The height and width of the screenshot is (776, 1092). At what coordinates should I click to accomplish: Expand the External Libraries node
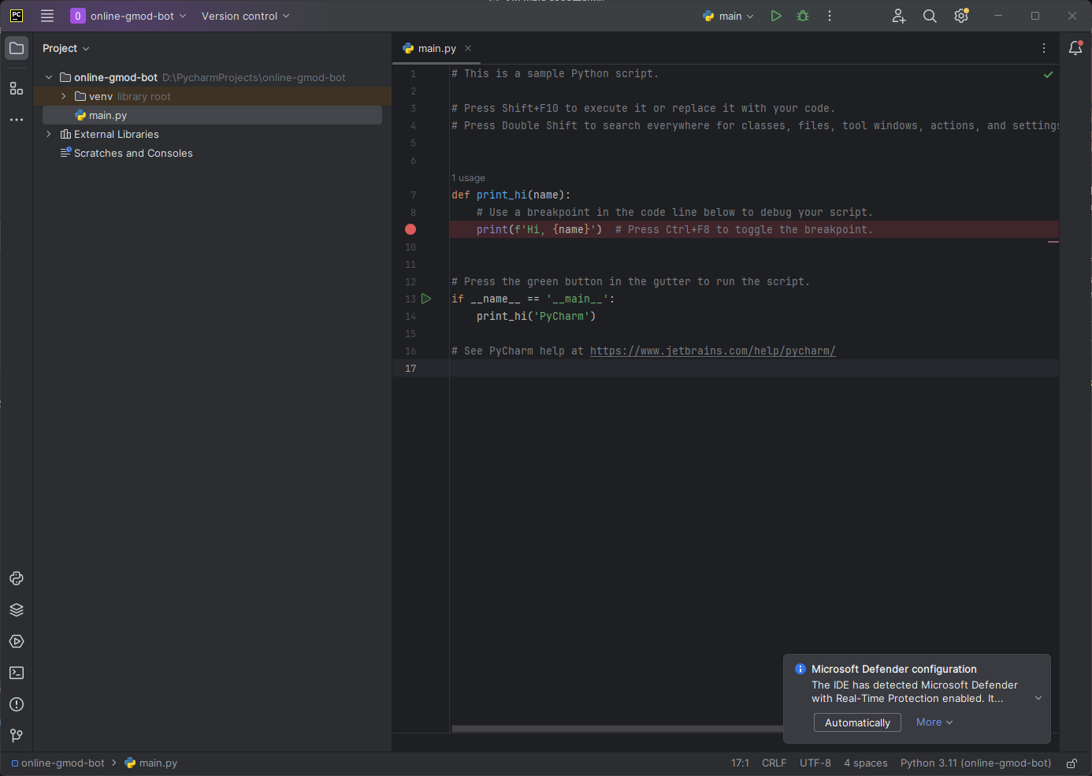click(49, 134)
